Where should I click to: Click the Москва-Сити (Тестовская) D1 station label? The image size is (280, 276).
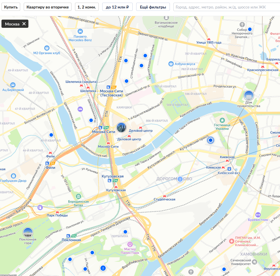click(x=111, y=93)
